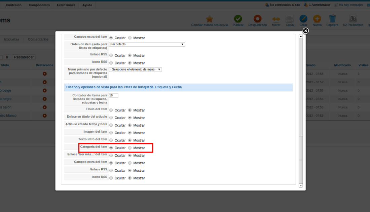Select Mostrar for bottom Campos extra del ítem
Viewport: 370px width, 212px height.
click(x=130, y=163)
